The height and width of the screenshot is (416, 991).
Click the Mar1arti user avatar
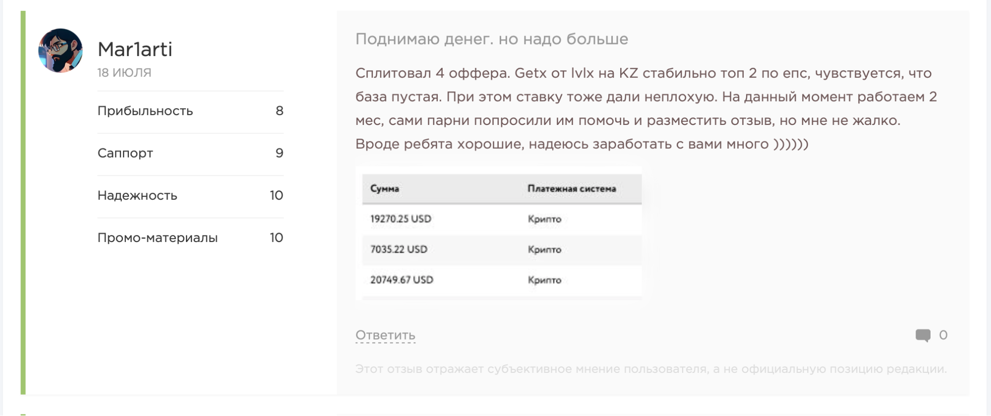pos(60,51)
